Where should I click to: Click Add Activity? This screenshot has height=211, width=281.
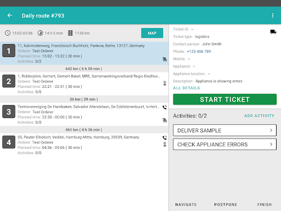point(259,116)
